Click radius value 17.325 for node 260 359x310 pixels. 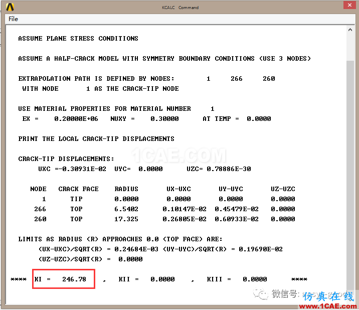[x=126, y=219]
